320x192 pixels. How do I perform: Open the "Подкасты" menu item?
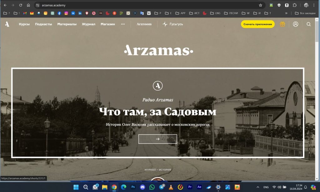tap(43, 24)
